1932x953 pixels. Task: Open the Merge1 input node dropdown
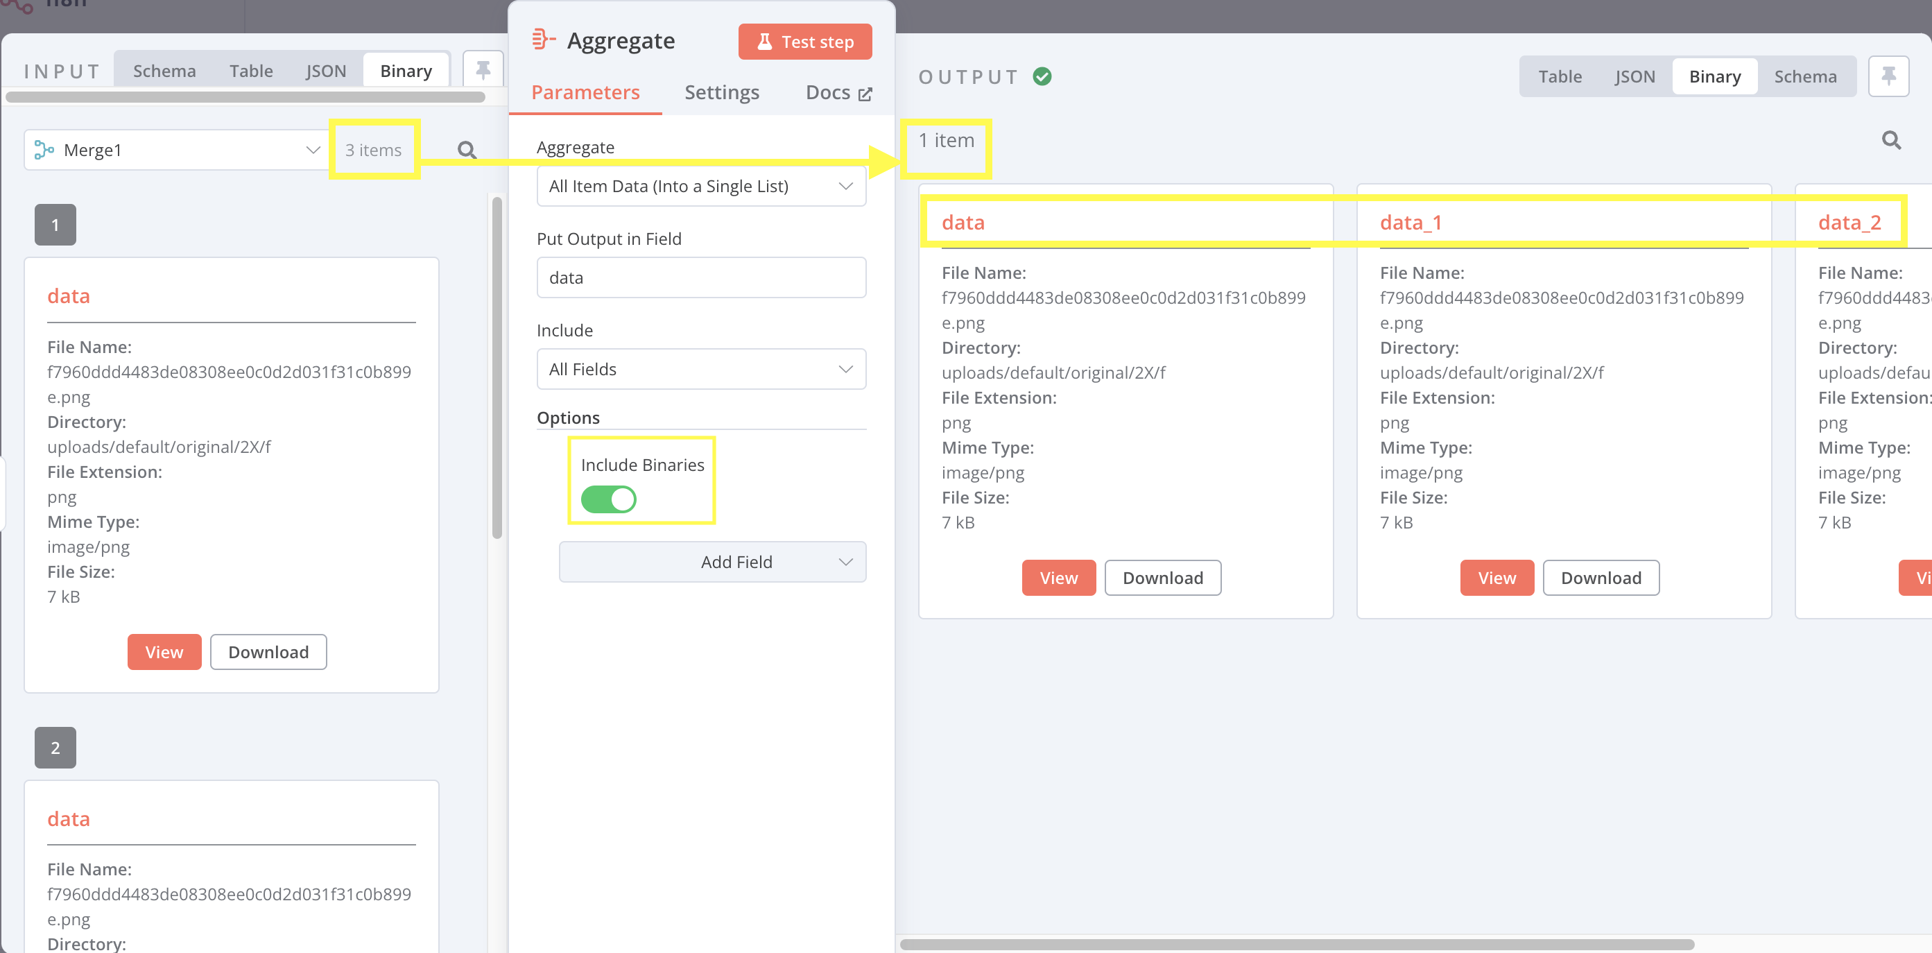tap(177, 150)
